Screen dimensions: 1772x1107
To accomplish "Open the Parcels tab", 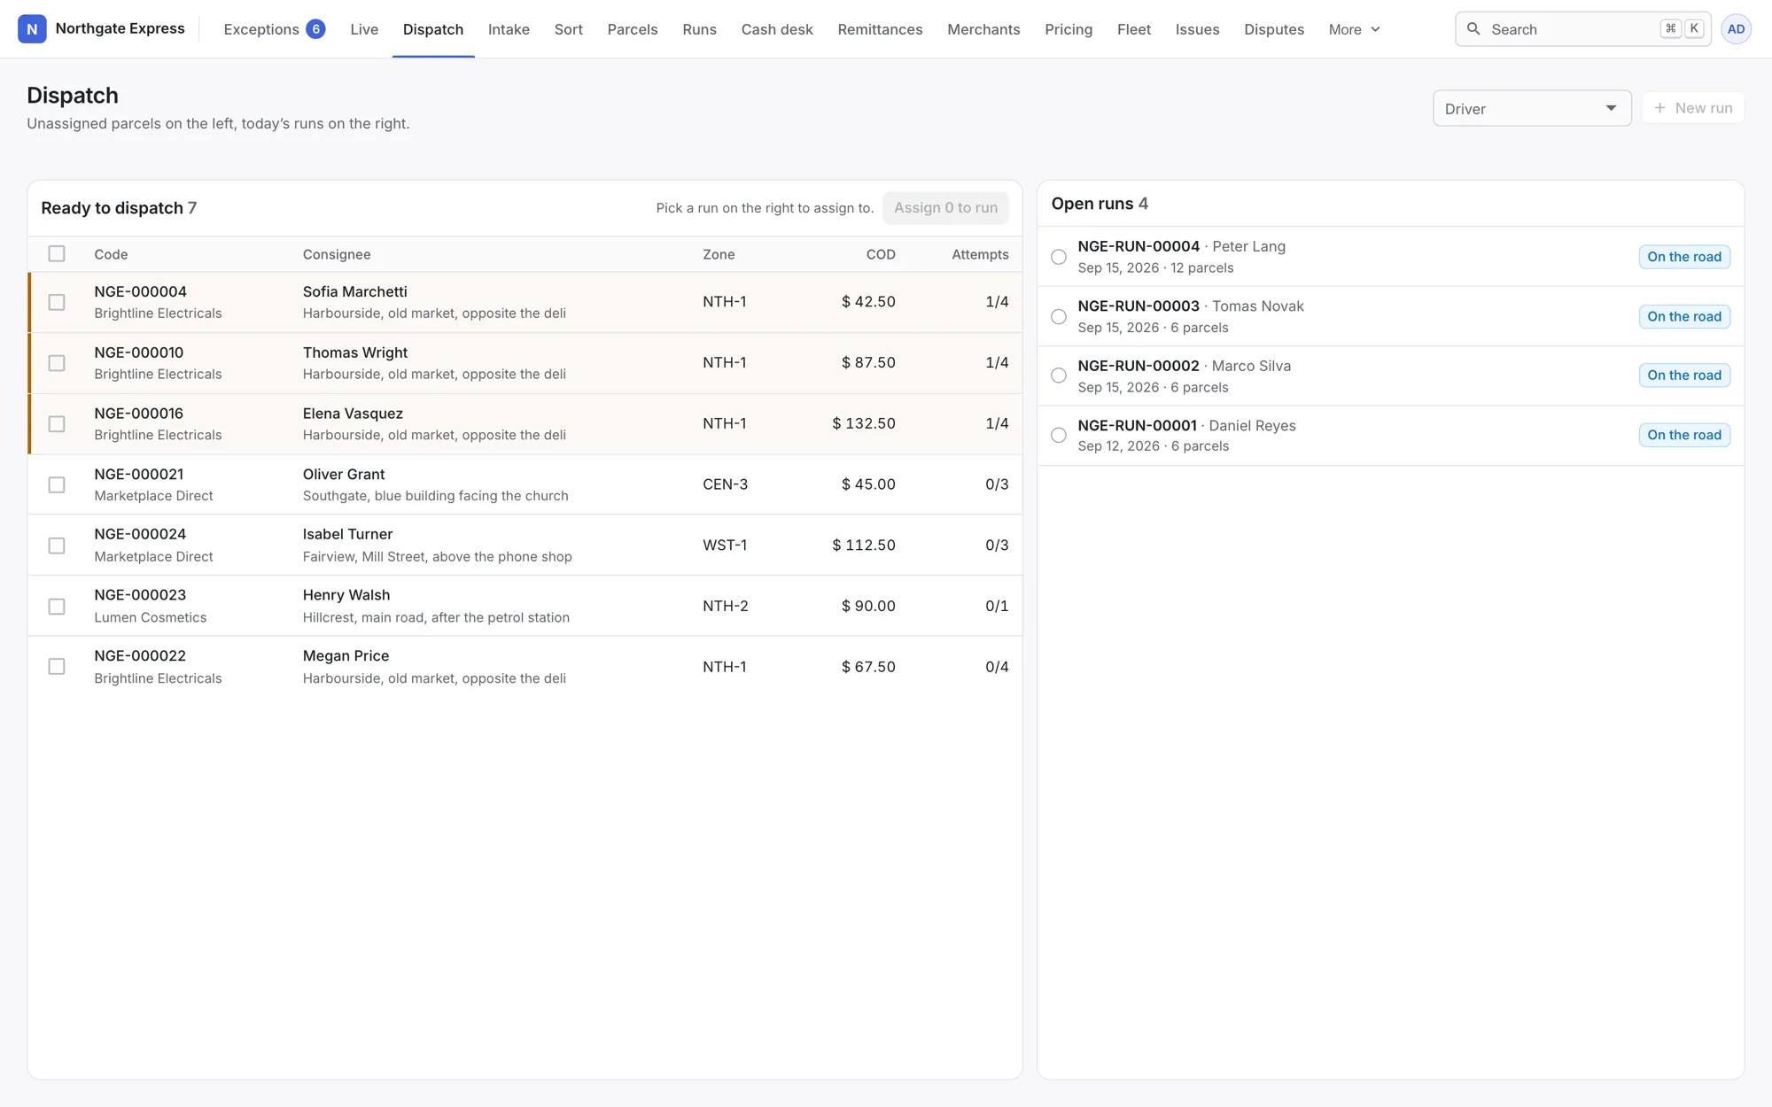I will (x=633, y=29).
